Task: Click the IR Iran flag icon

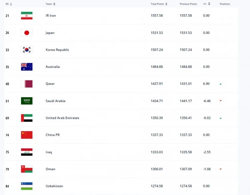Action: 27,16
